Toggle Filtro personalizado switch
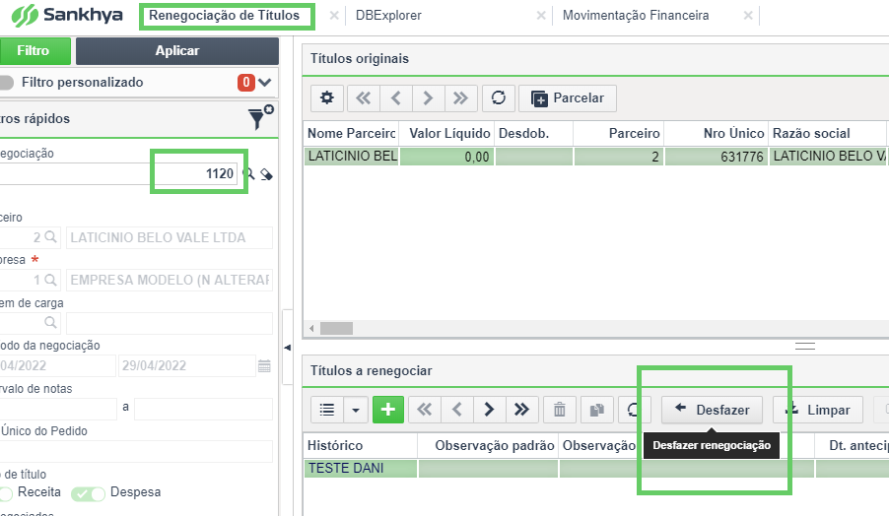 click(6, 83)
